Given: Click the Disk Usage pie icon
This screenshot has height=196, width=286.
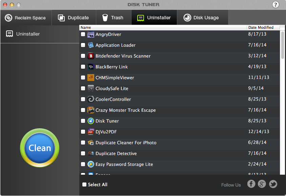Looking at the screenshot, I should pos(187,18).
